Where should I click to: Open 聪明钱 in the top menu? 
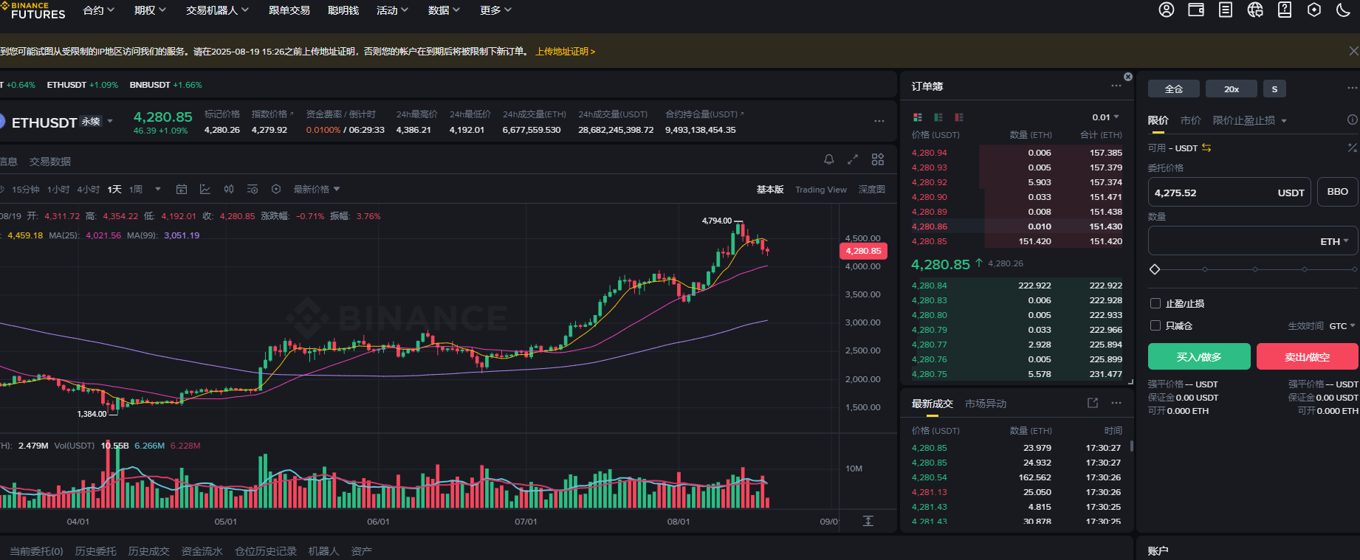tap(343, 10)
